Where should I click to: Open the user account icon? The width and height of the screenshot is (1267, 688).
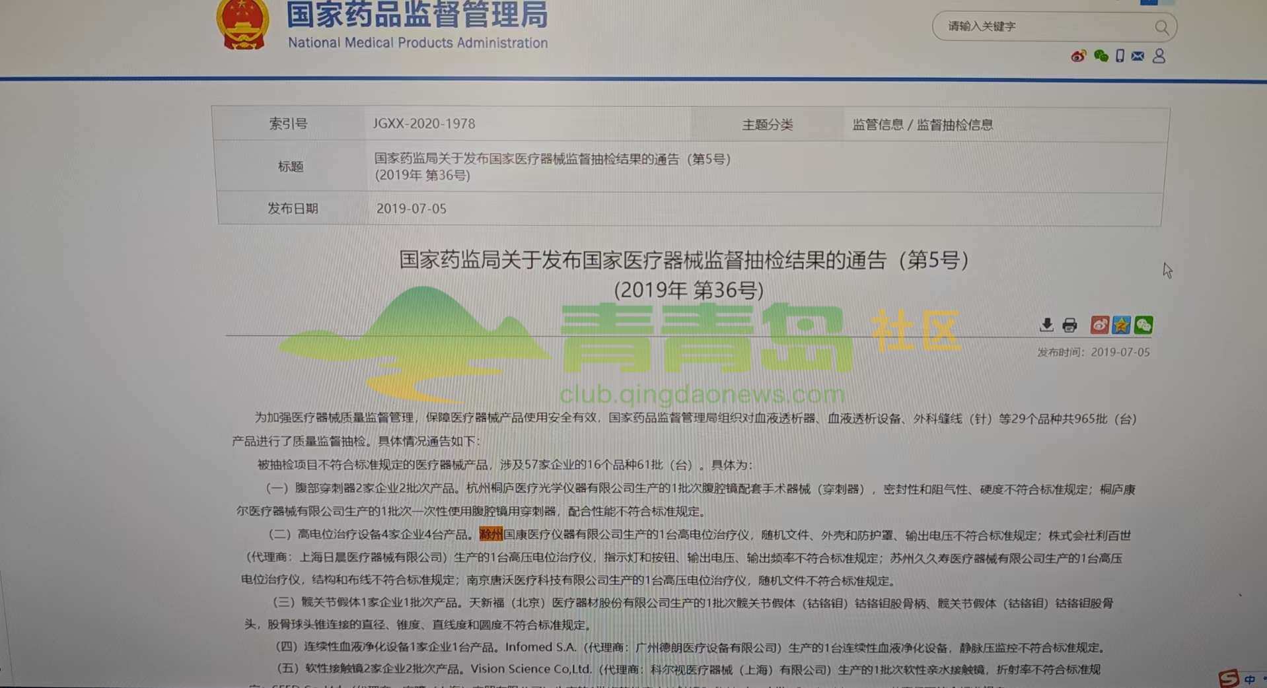pos(1159,57)
